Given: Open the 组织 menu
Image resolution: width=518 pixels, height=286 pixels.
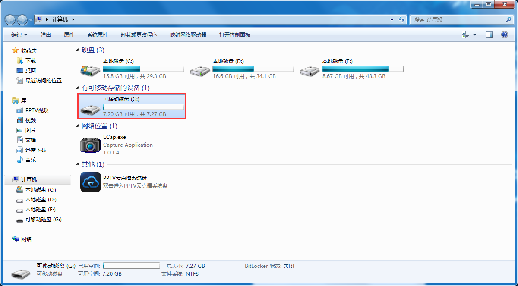Looking at the screenshot, I should pyautogui.click(x=19, y=35).
